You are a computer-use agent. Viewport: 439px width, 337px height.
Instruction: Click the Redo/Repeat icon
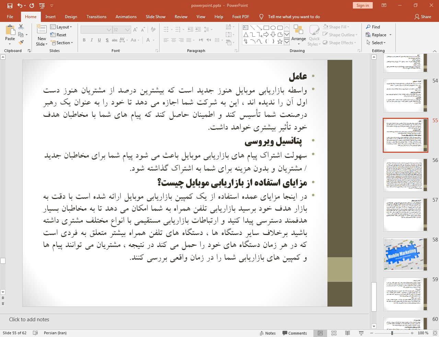click(x=32, y=5)
